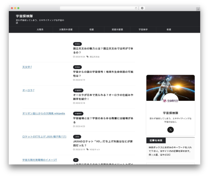Open the 宇宙雑学 menu item
209x177 pixels.
tap(143, 30)
